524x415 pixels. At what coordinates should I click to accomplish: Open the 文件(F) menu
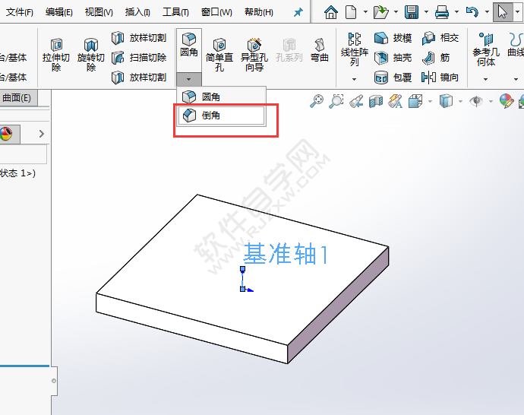20,12
